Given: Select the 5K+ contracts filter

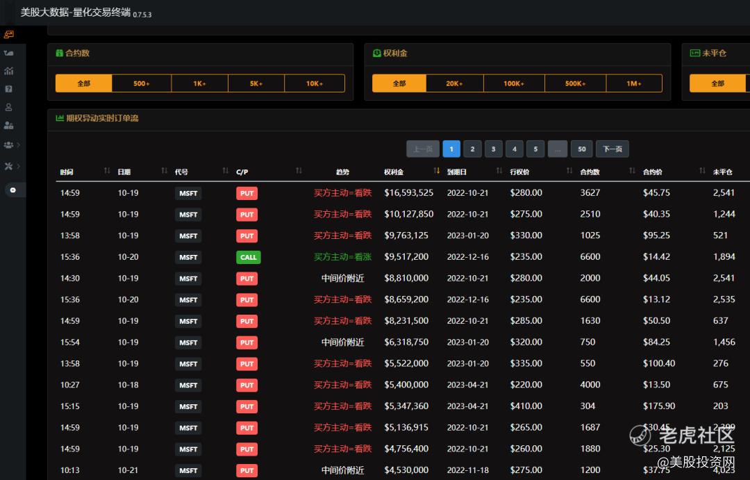Looking at the screenshot, I should coord(256,83).
